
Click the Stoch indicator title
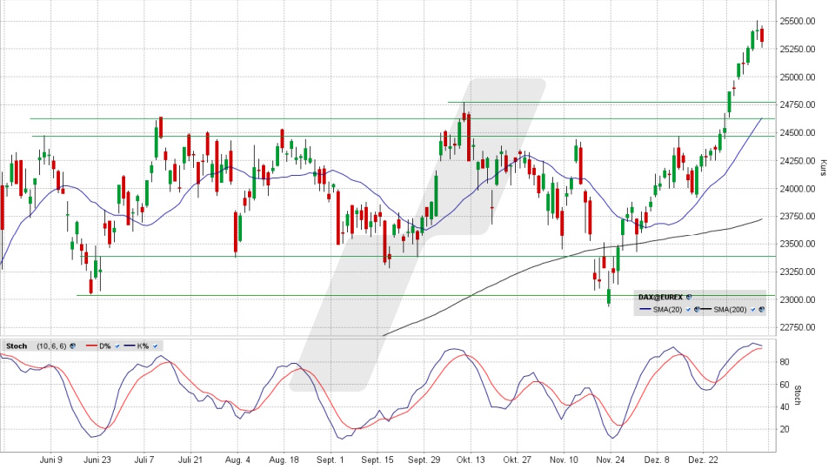(17, 346)
